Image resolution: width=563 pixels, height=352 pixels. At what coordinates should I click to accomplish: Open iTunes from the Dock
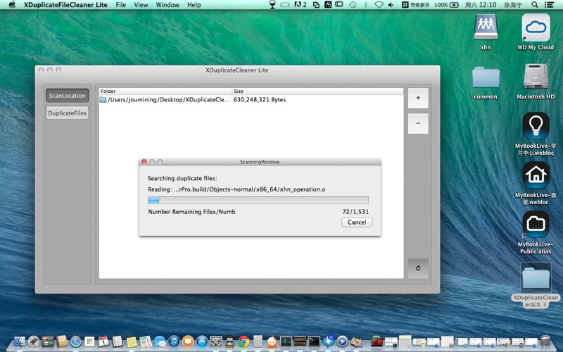click(174, 341)
